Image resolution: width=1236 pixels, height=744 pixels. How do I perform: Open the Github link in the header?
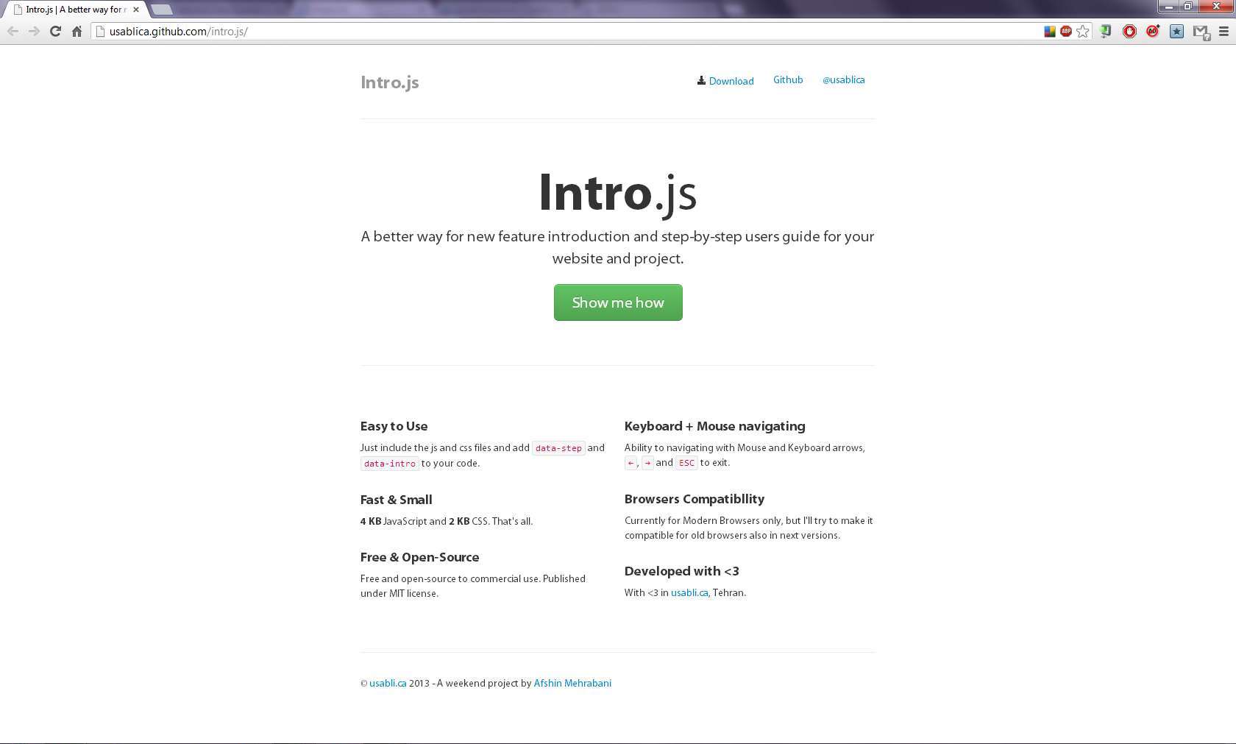point(787,79)
